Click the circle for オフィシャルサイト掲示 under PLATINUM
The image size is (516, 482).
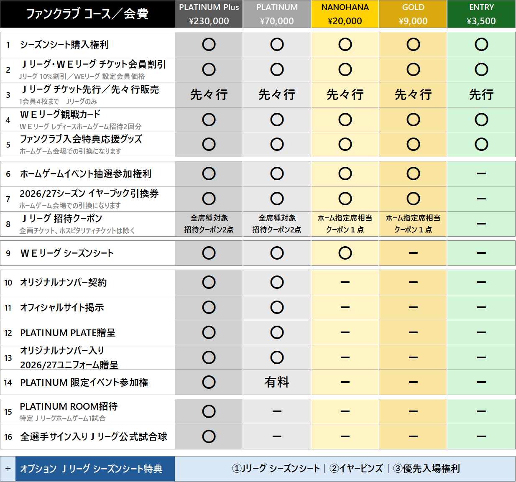point(277,307)
